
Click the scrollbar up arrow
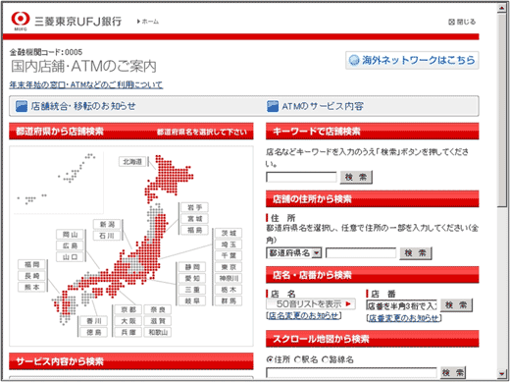502,8
